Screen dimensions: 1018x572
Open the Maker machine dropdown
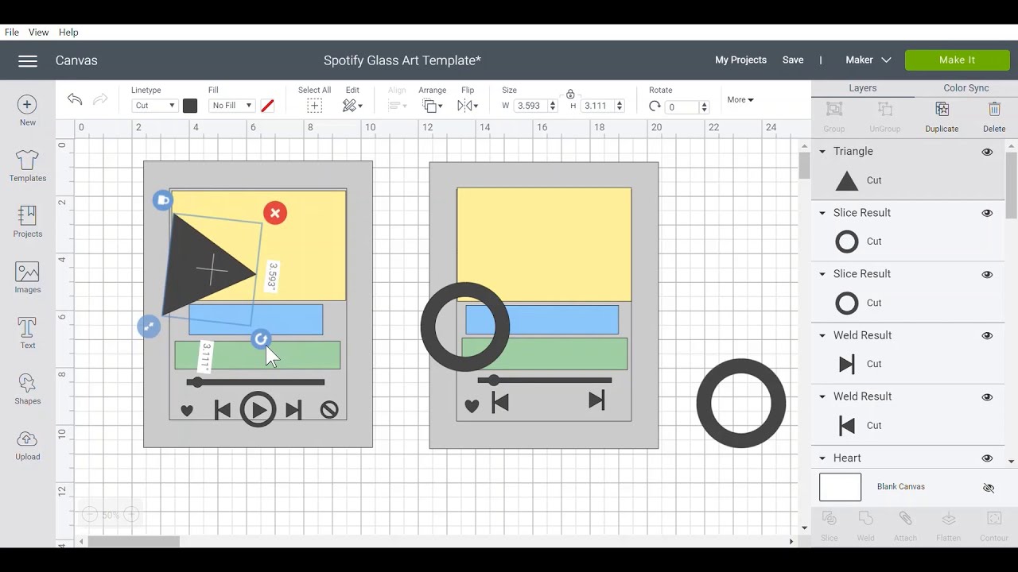point(868,60)
